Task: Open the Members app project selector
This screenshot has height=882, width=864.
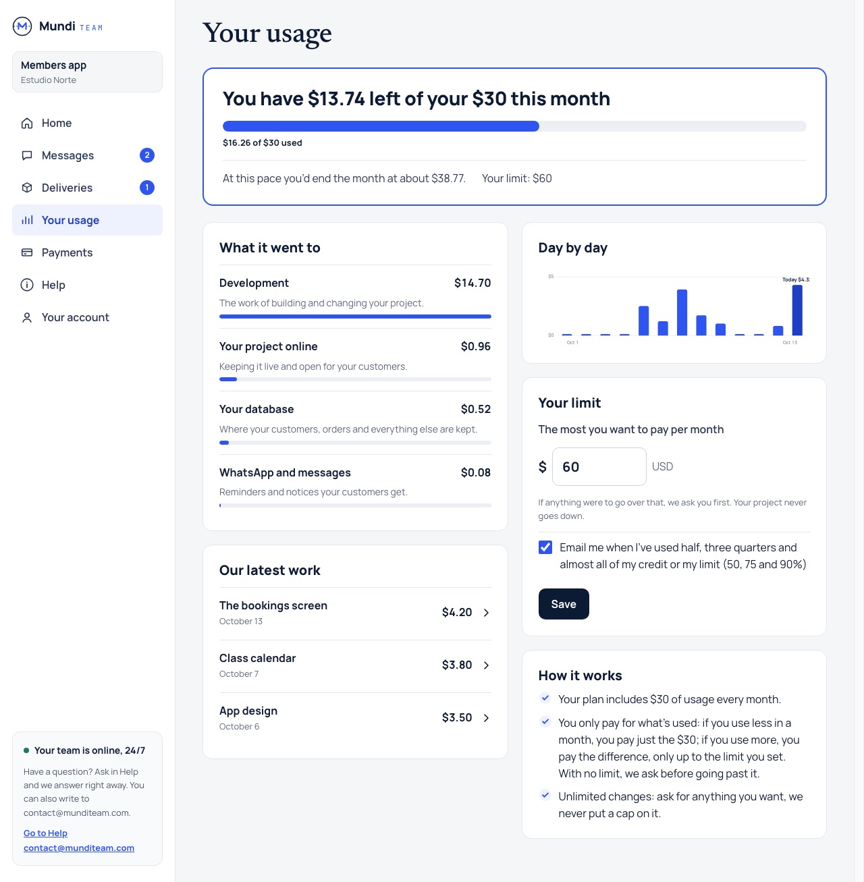Action: pyautogui.click(x=87, y=72)
